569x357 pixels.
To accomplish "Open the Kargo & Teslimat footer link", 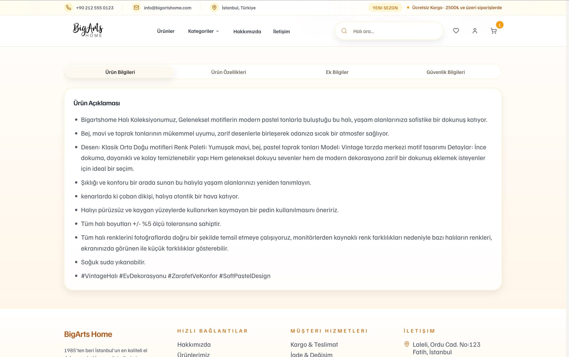I will click(x=314, y=344).
